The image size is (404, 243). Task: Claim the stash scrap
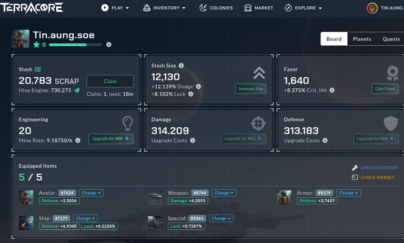(110, 81)
